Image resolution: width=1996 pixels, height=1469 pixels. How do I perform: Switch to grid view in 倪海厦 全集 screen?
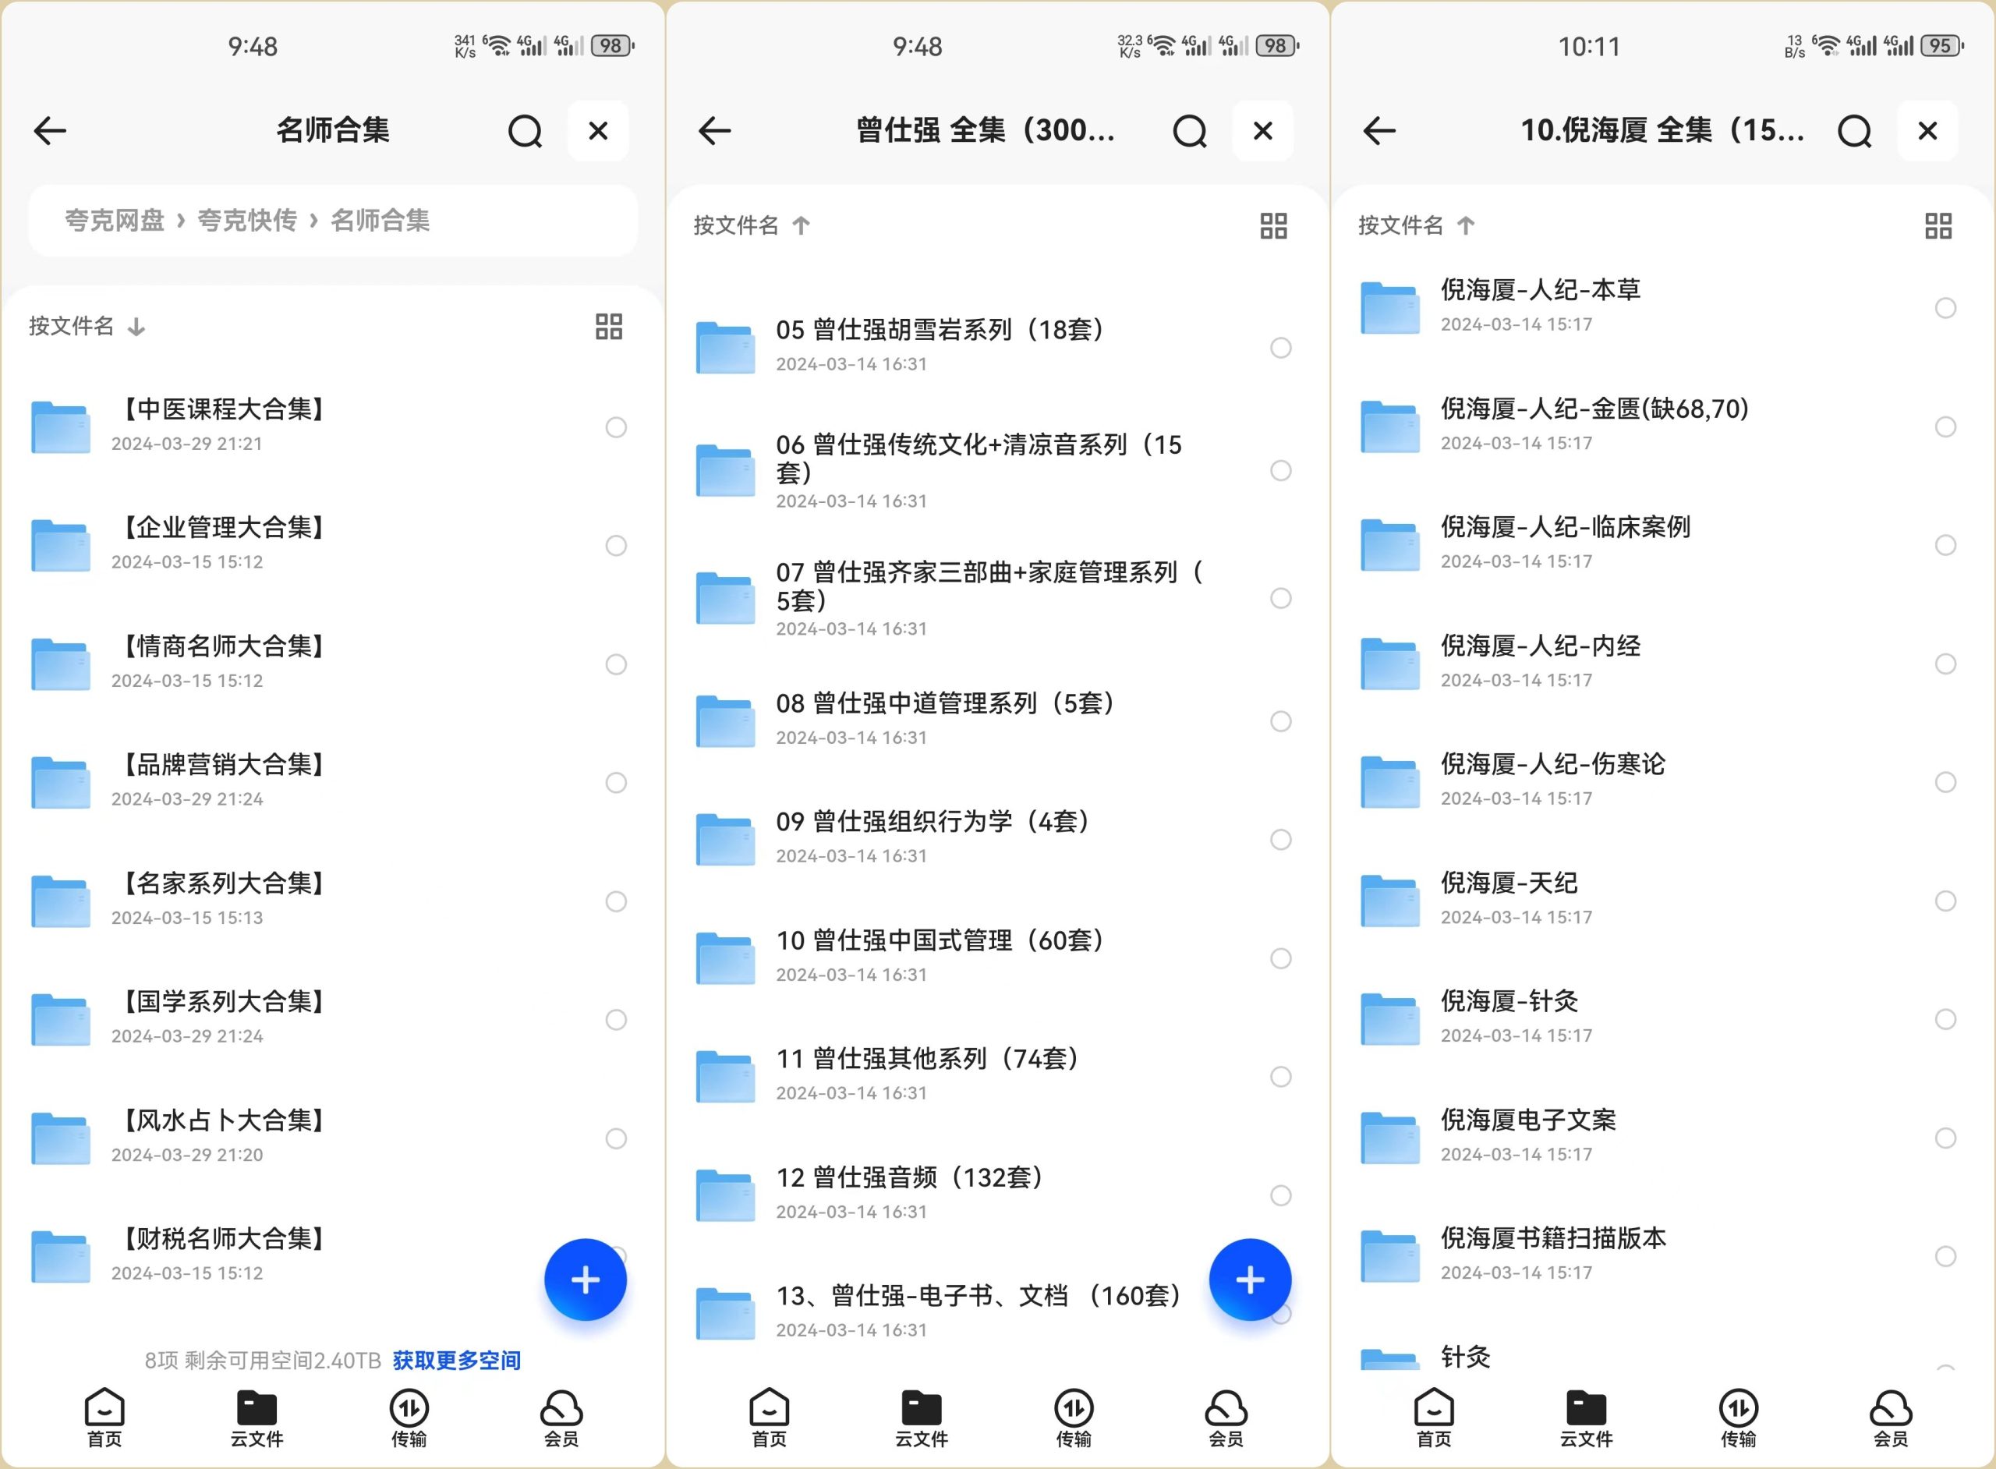(x=1938, y=226)
